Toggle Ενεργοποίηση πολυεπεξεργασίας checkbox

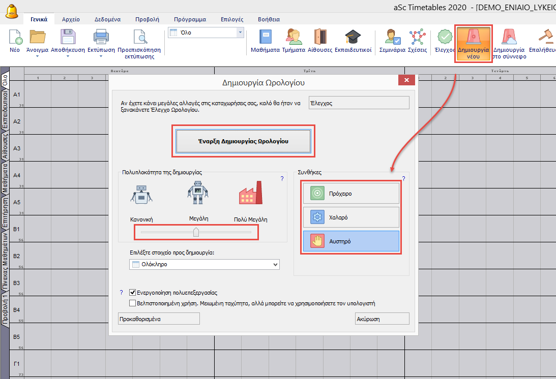pyautogui.click(x=132, y=293)
